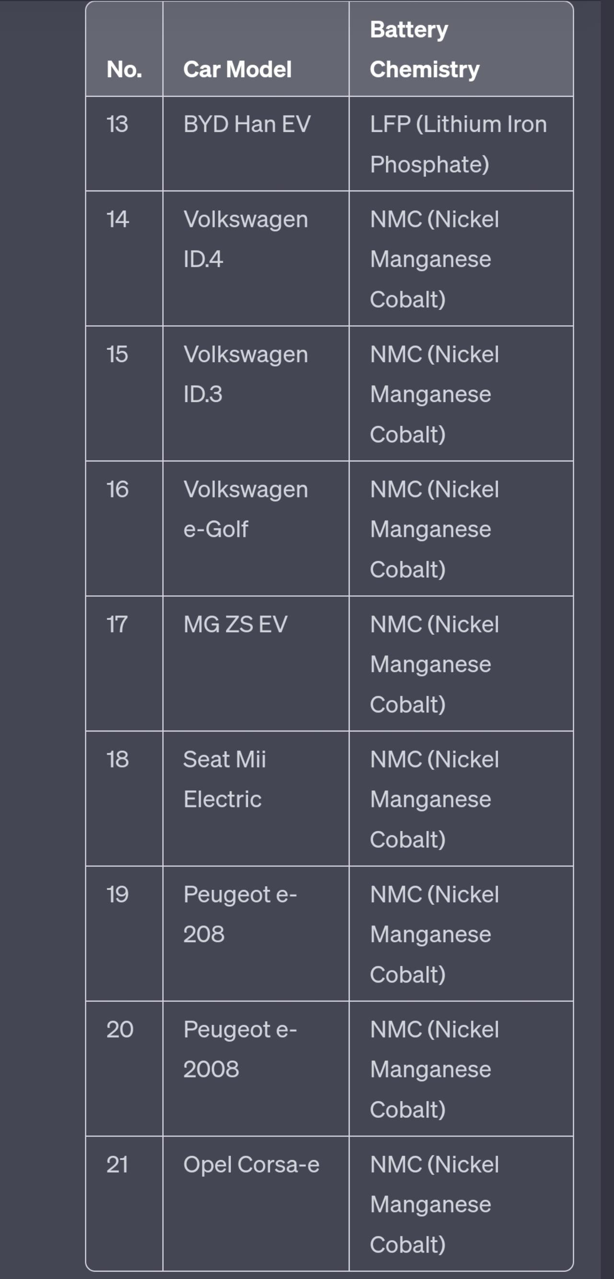Click row number 21 cell

click(x=124, y=1204)
